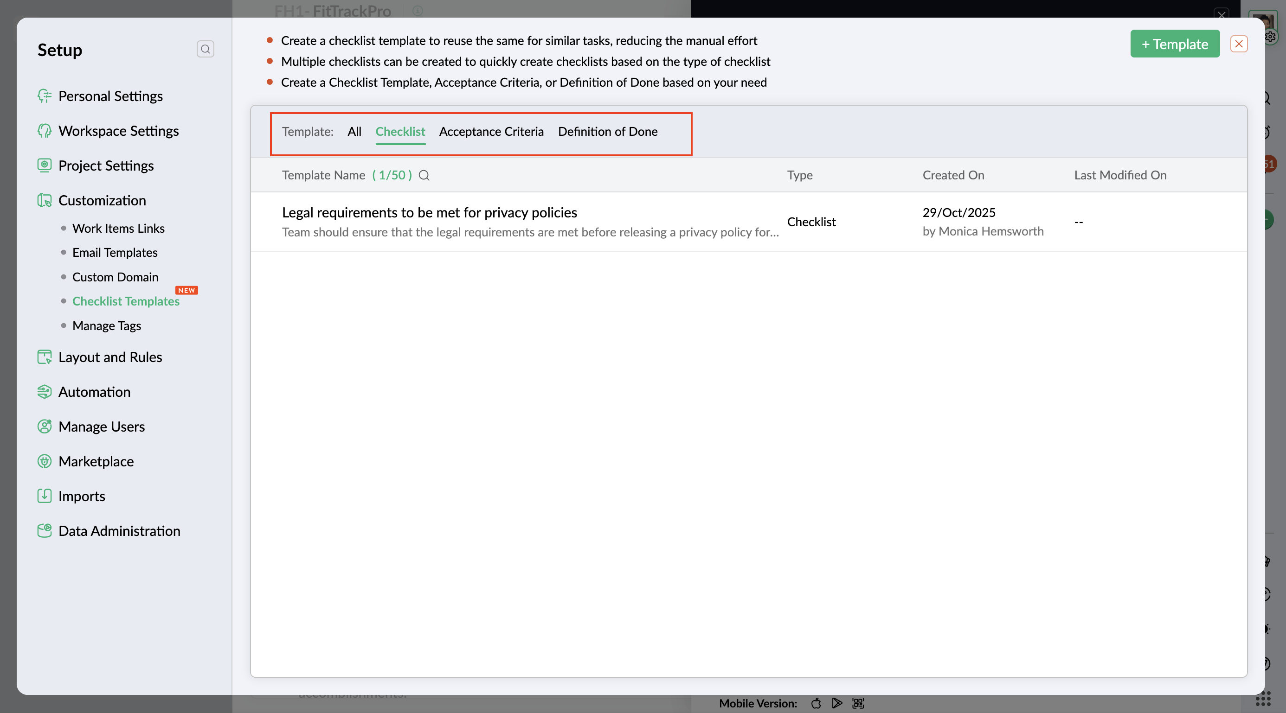Viewport: 1286px width, 713px height.
Task: Expand Manage Users section
Action: coord(101,427)
